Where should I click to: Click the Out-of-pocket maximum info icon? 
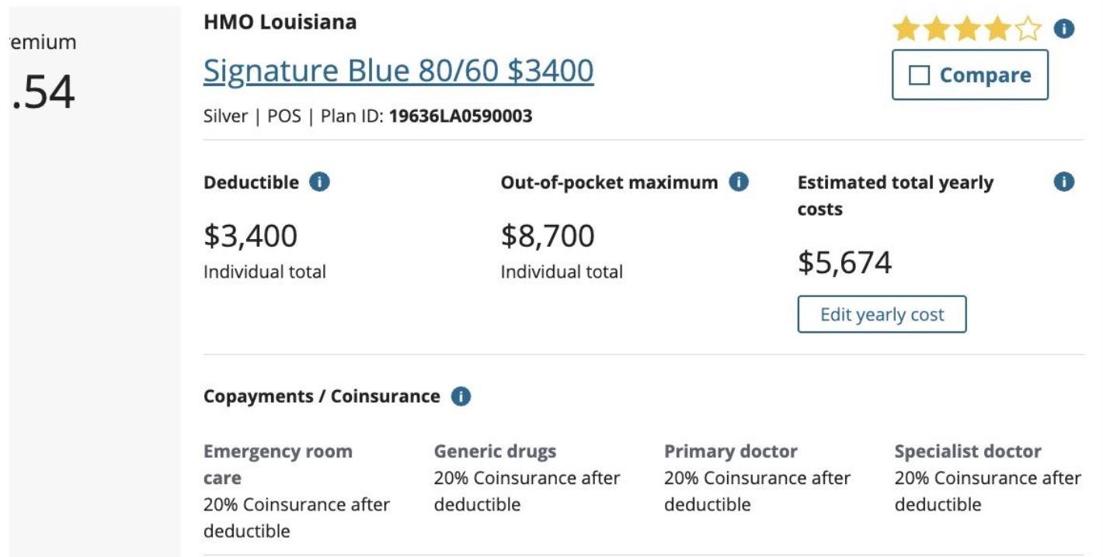click(x=739, y=182)
